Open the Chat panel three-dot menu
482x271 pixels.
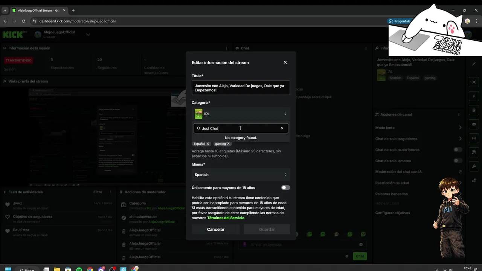366,48
